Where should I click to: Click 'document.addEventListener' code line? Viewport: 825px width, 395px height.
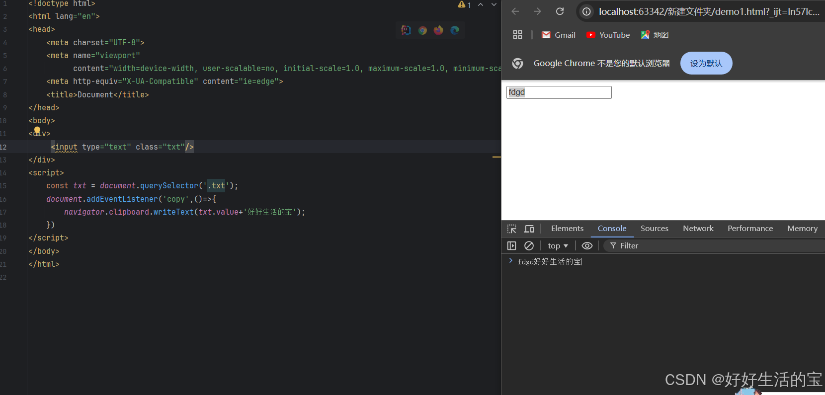131,199
